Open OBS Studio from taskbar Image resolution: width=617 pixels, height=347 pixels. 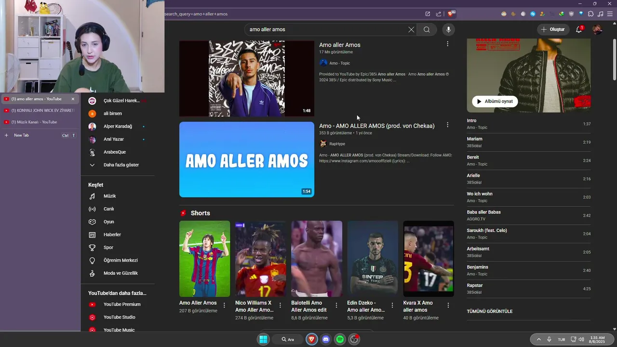354,339
